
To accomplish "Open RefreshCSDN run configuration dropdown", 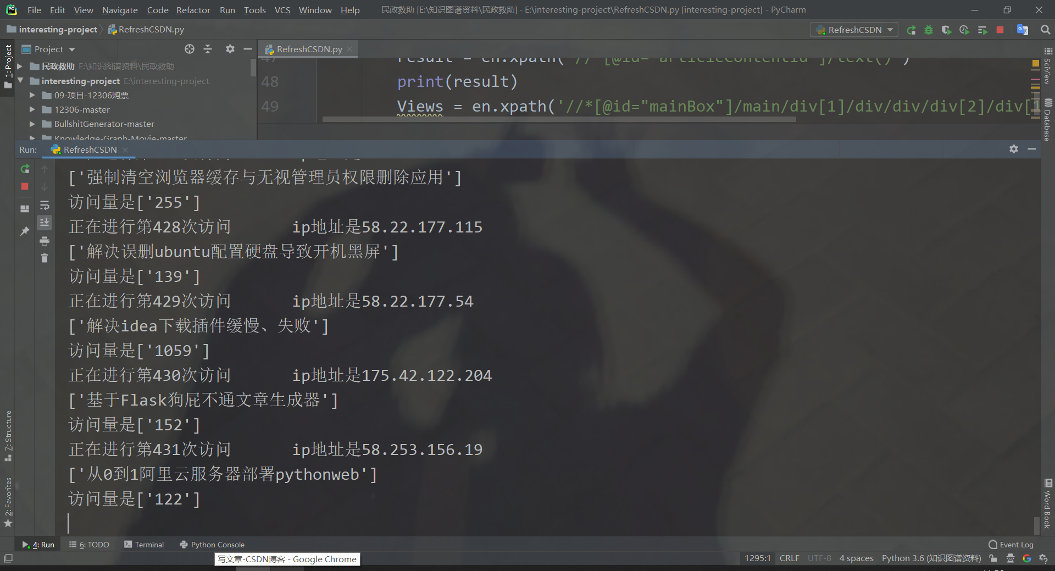I will pos(854,30).
